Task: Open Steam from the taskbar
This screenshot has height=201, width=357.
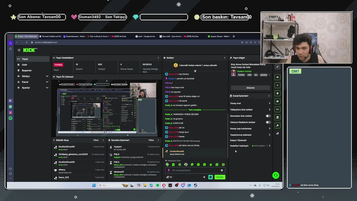Action: tap(196, 185)
